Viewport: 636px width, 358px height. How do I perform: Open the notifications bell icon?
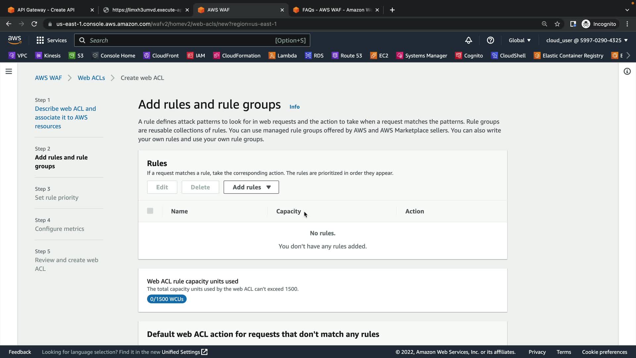(468, 40)
